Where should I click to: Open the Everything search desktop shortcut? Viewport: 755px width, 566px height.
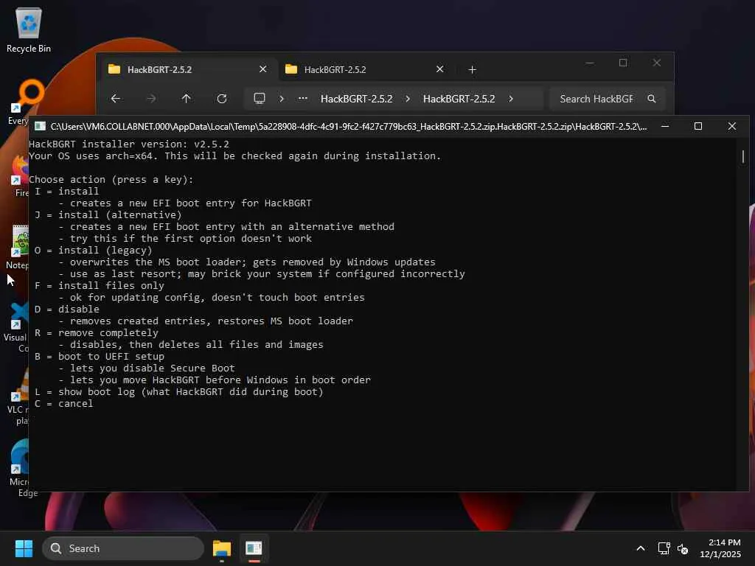point(20,102)
